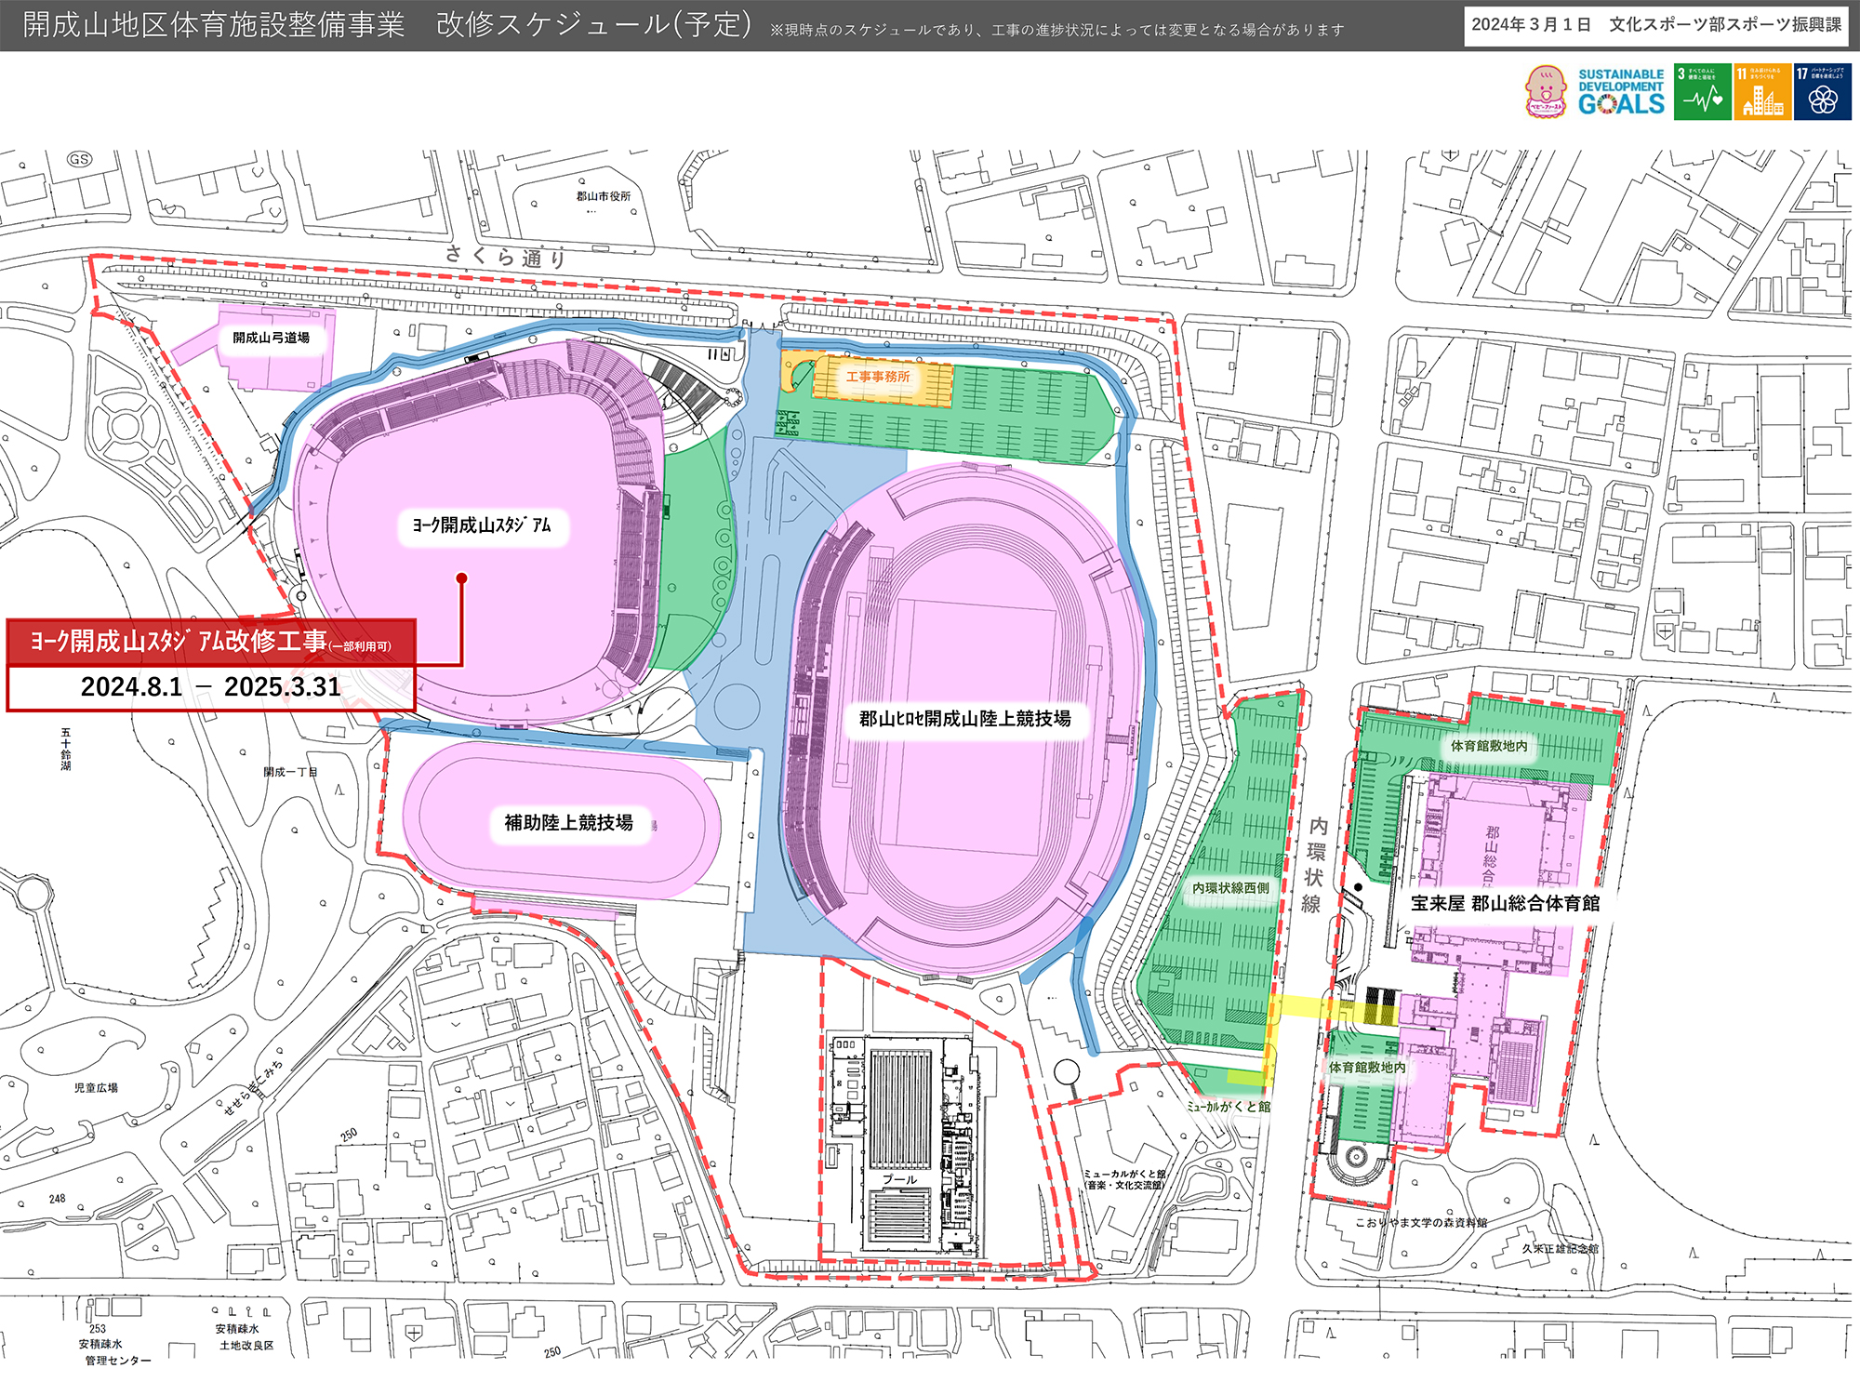Screen dimensions: 1860x1395
Task: Click the 2024.8.1 – 2025.3.31 date range
Action: click(211, 687)
